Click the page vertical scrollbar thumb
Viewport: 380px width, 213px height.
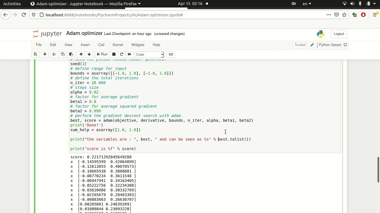(378, 170)
